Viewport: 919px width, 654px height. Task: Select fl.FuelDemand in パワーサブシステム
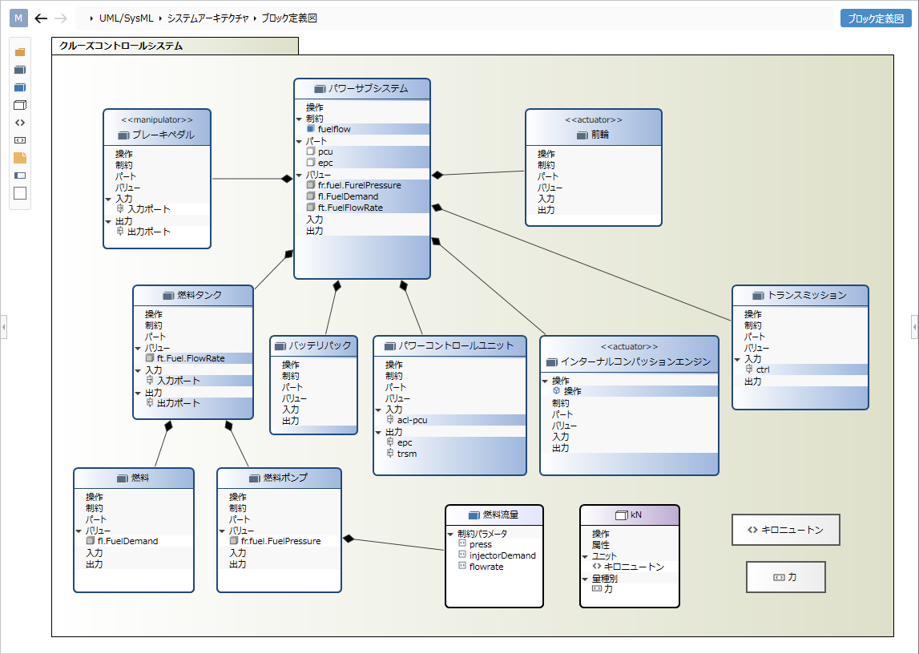point(349,196)
